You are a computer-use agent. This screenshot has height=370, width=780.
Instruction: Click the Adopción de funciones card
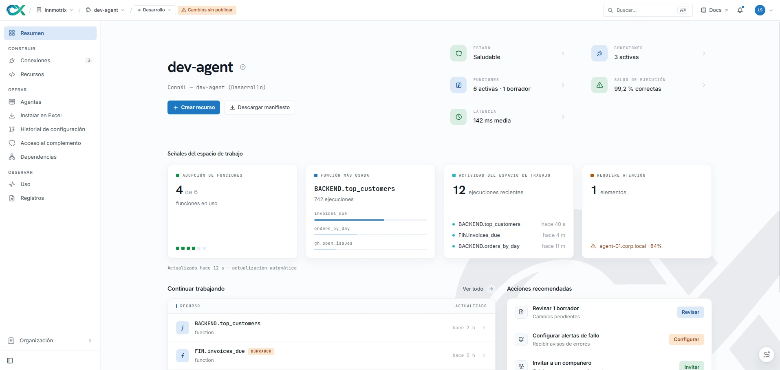click(x=232, y=211)
